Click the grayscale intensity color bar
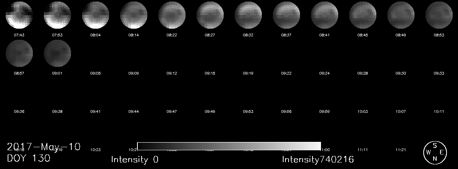 pos(229,146)
